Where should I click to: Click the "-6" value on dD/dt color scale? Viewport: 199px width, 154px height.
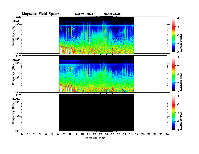pyautogui.click(x=178, y=74)
